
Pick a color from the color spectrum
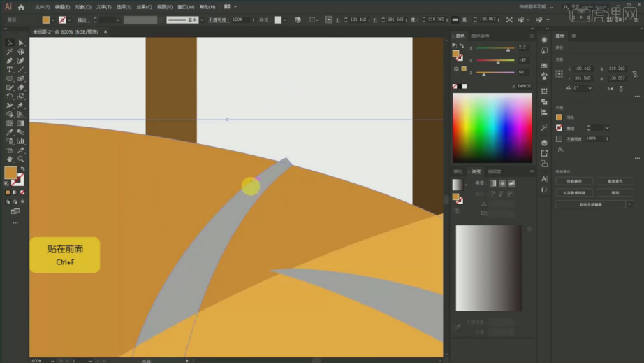[x=492, y=127]
